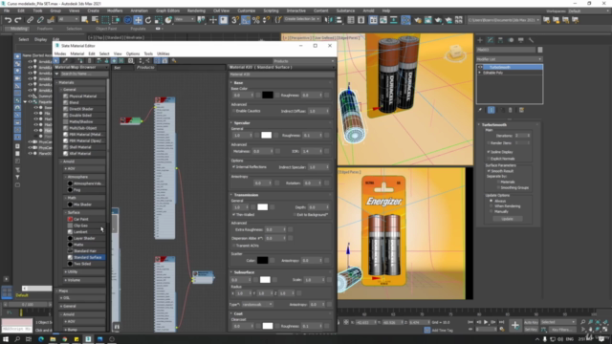Image resolution: width=612 pixels, height=344 pixels.
Task: Collapse the Coat rollout
Action: (x=238, y=313)
